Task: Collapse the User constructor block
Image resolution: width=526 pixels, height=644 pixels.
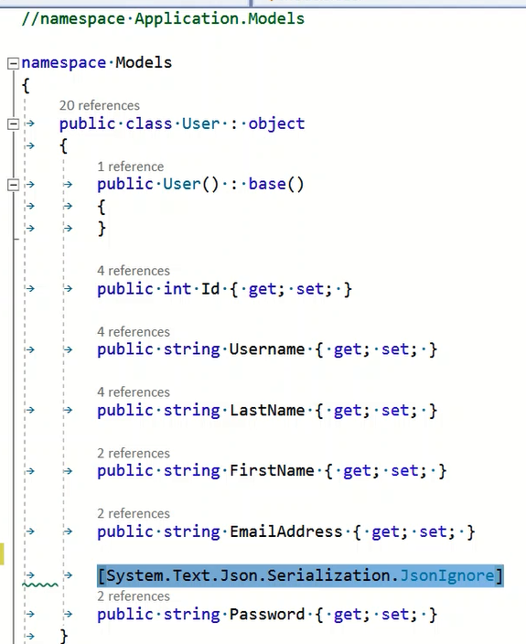Action: [x=13, y=185]
